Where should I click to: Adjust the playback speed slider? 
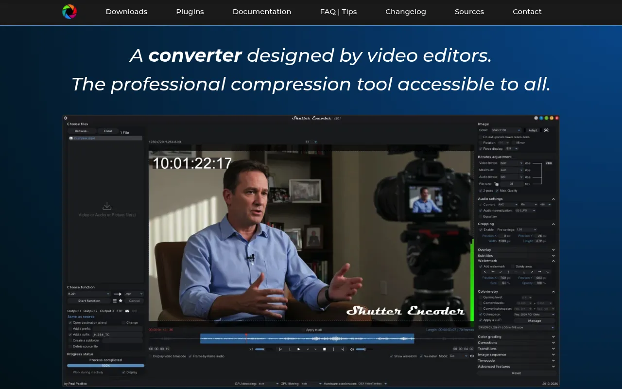tap(263, 349)
